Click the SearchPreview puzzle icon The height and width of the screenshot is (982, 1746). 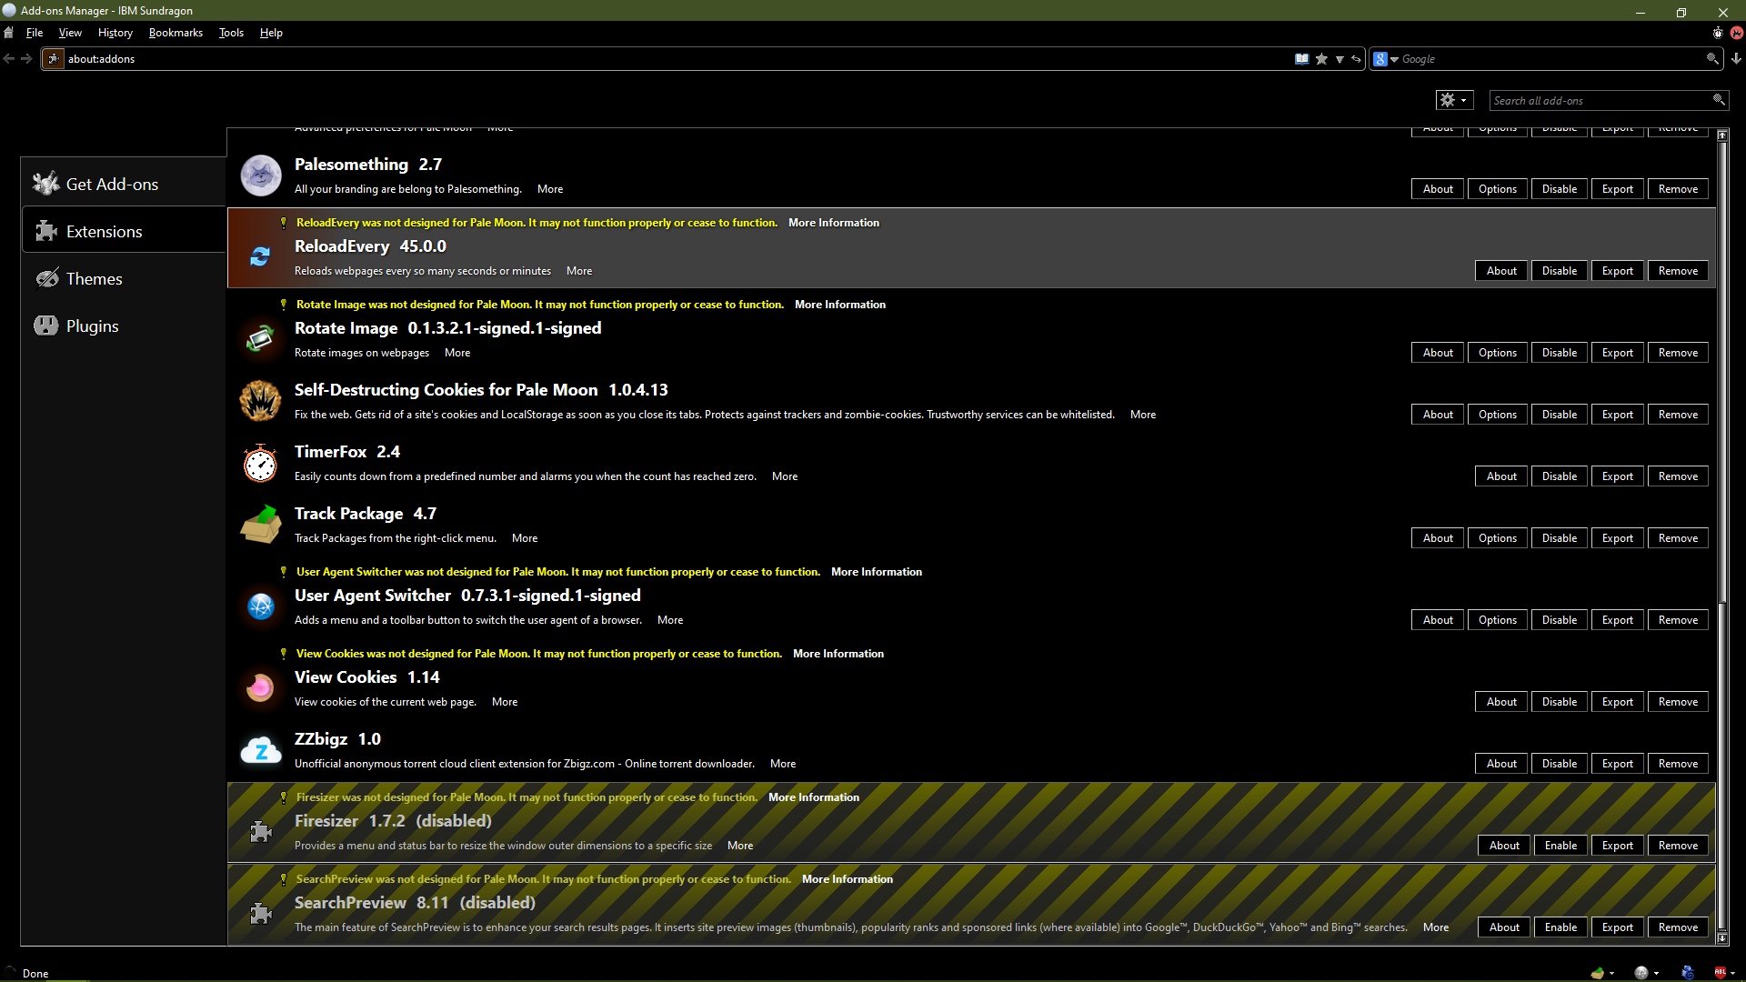[x=261, y=914]
